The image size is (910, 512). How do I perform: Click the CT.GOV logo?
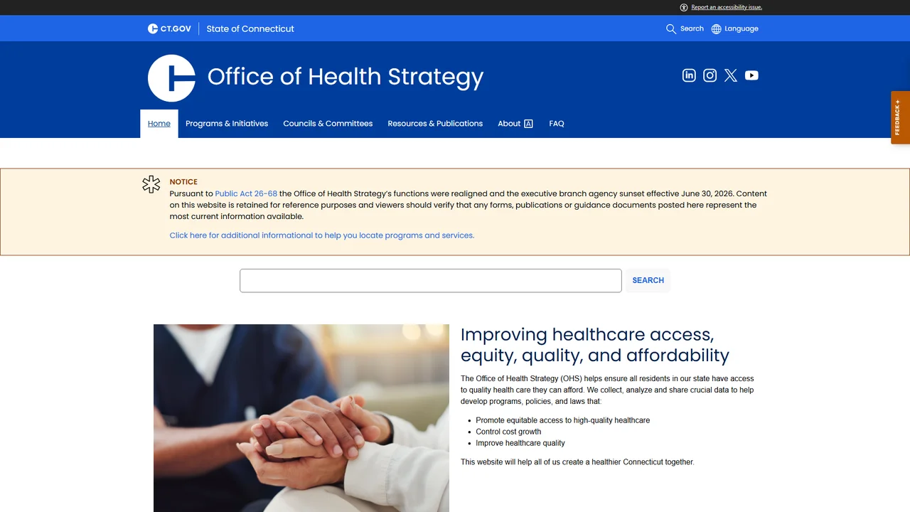click(x=169, y=28)
